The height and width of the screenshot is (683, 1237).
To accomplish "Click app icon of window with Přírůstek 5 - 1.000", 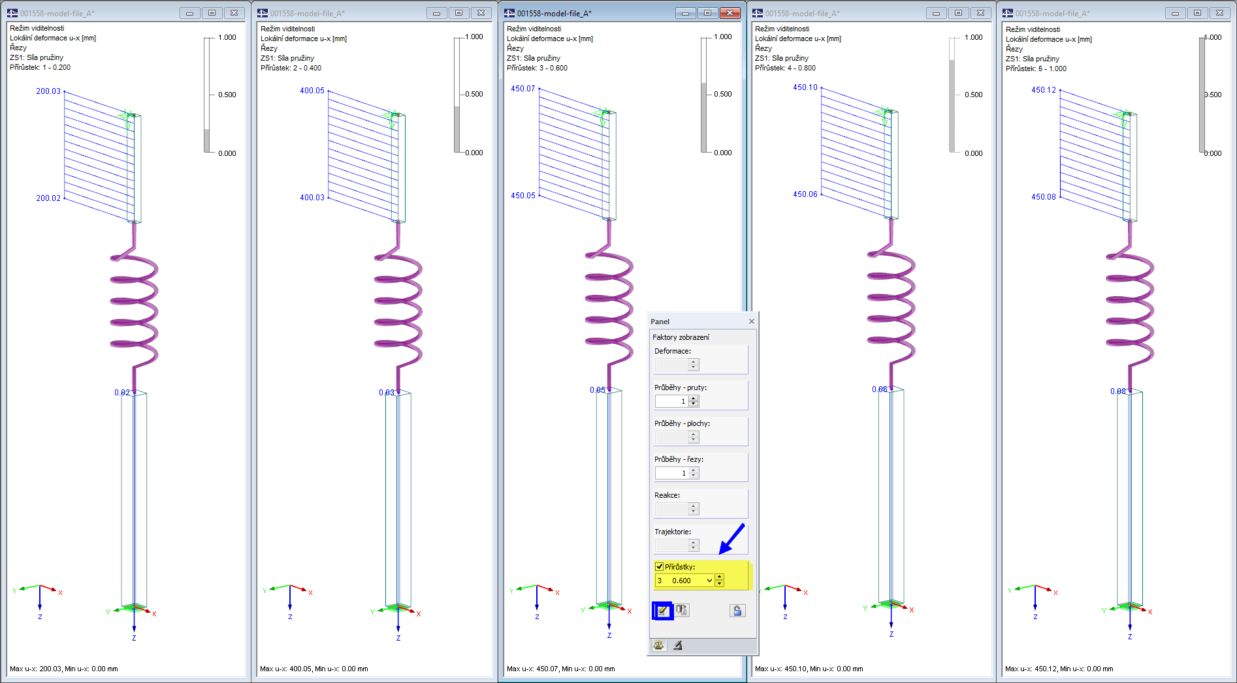I will [1008, 13].
